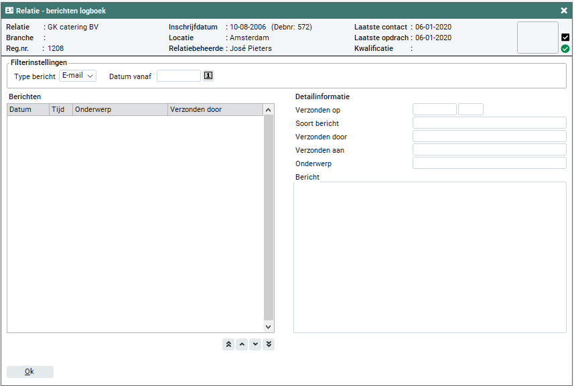The width and height of the screenshot is (574, 386).
Task: Toggle the black checkbox in the header
Action: click(565, 38)
